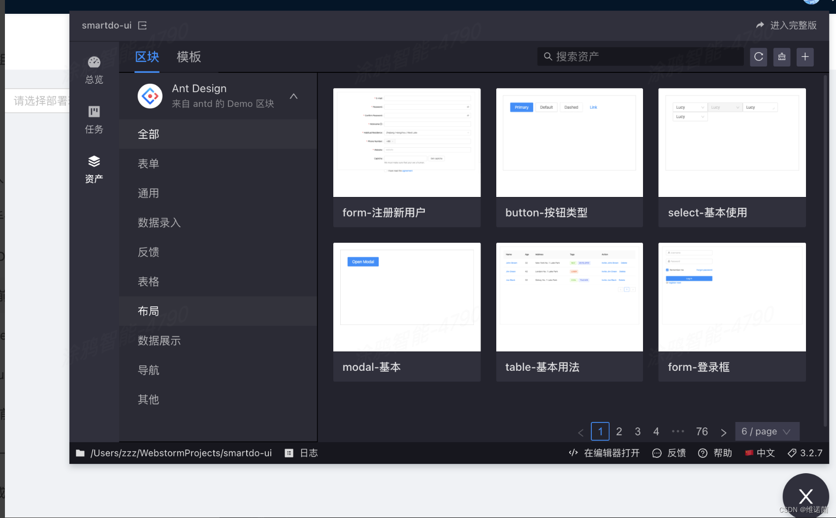Expand the pagination ellipsis

(x=678, y=431)
